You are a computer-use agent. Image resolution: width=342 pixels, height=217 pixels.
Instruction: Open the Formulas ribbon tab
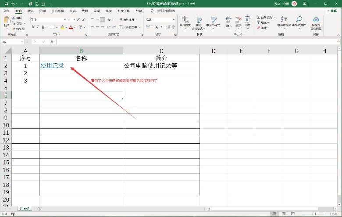tap(73, 11)
